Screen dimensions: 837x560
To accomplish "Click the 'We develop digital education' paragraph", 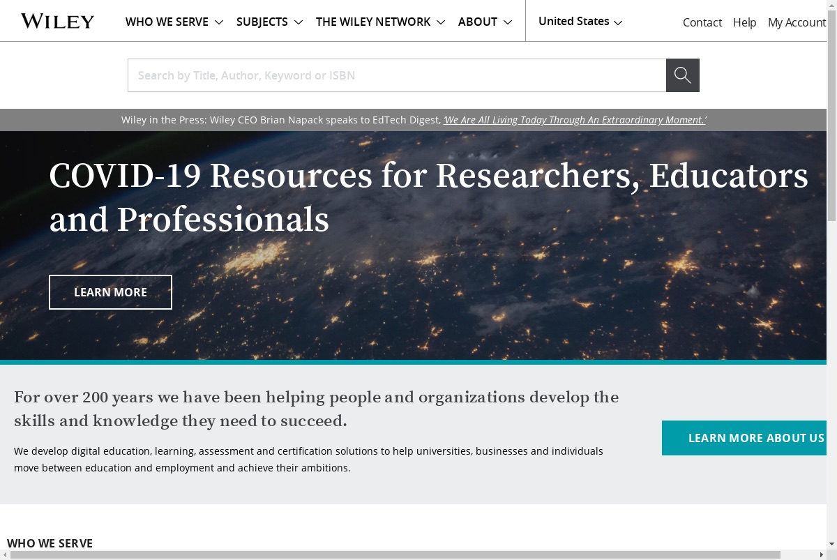I will [308, 460].
